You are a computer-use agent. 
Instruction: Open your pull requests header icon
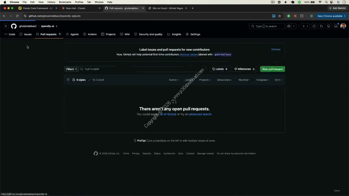pyautogui.click(x=321, y=26)
